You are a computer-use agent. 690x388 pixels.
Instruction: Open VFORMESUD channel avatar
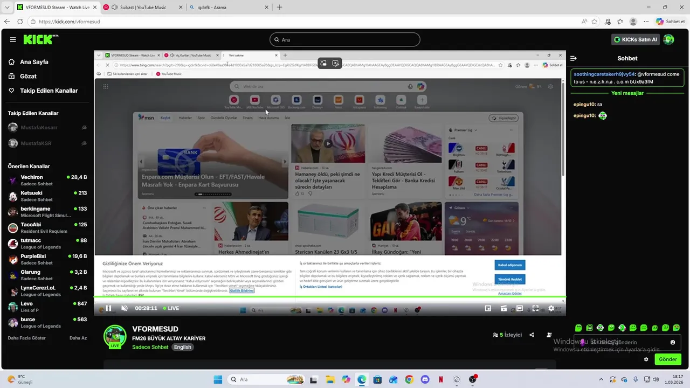115,337
